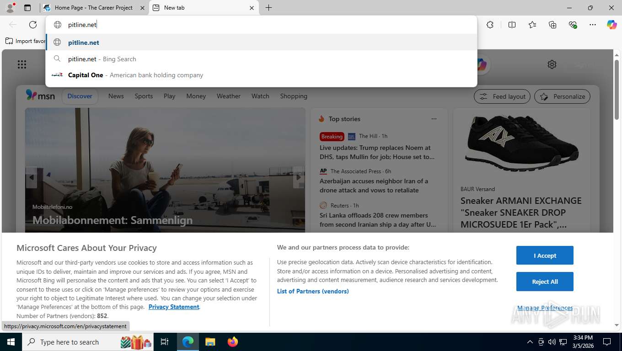Open the Privacy Statement link

click(x=174, y=307)
